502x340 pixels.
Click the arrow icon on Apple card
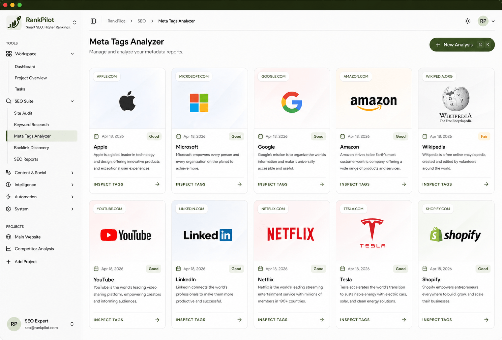(x=157, y=184)
